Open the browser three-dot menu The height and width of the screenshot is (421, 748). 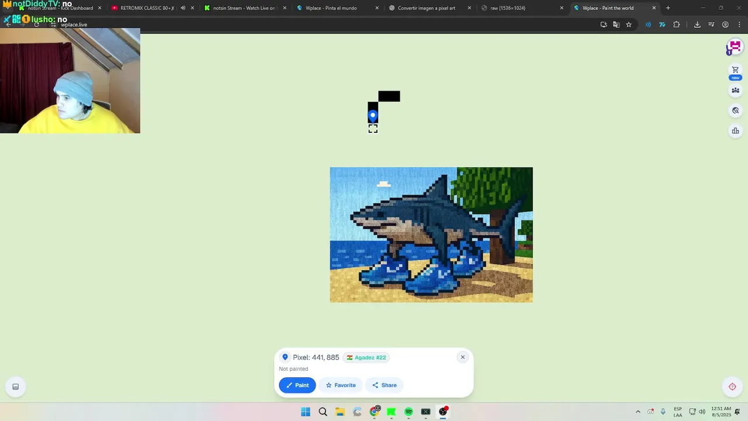pos(739,25)
